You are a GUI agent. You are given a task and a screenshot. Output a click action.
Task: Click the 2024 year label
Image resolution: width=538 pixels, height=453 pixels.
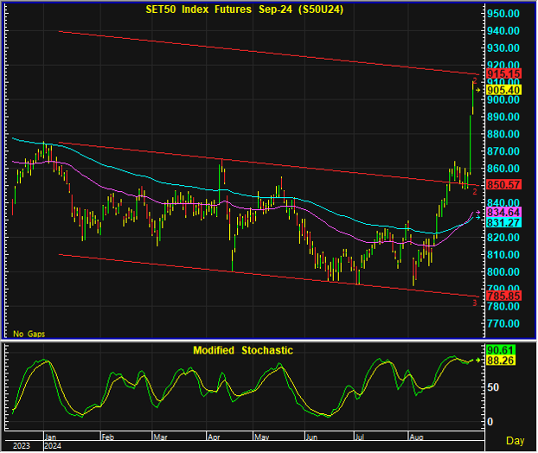coord(53,446)
